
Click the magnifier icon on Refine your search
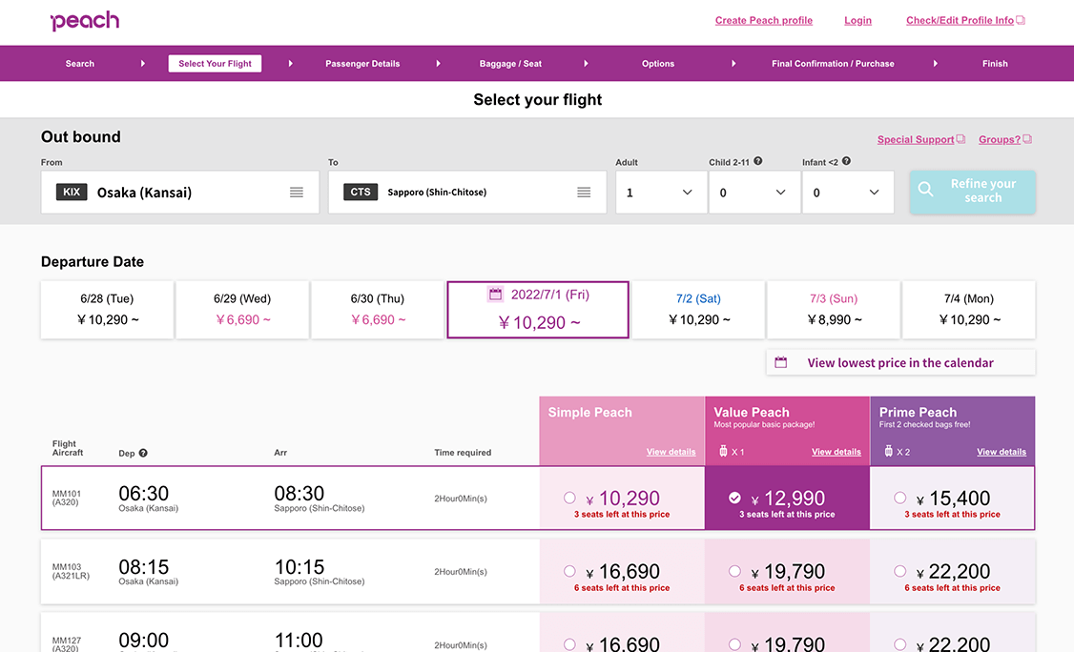click(x=925, y=190)
